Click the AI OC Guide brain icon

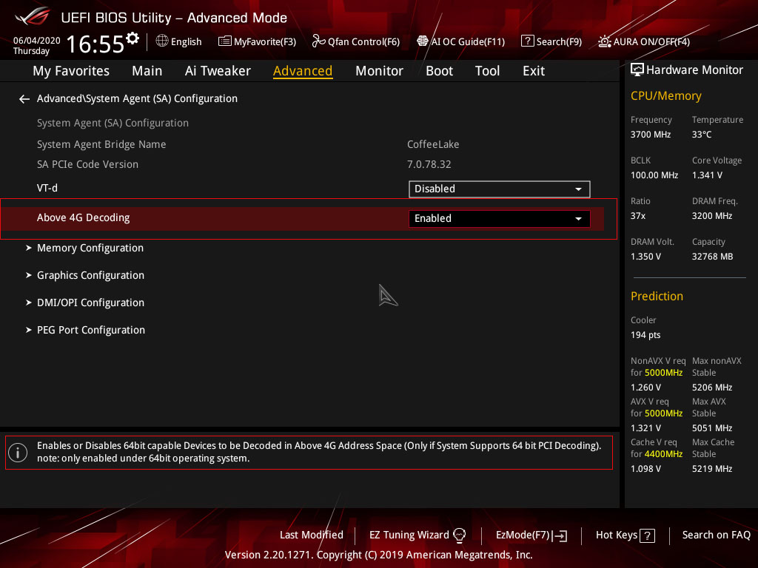pos(422,41)
